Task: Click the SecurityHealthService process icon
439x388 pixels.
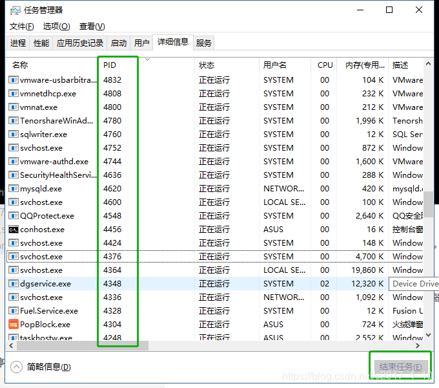Action: point(14,175)
